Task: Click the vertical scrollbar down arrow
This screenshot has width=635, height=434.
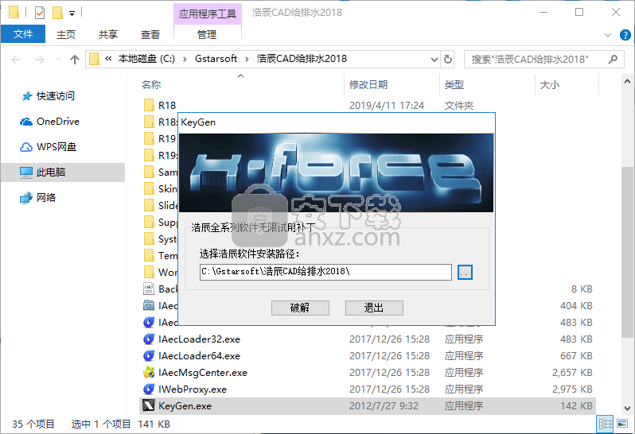Action: (x=627, y=408)
